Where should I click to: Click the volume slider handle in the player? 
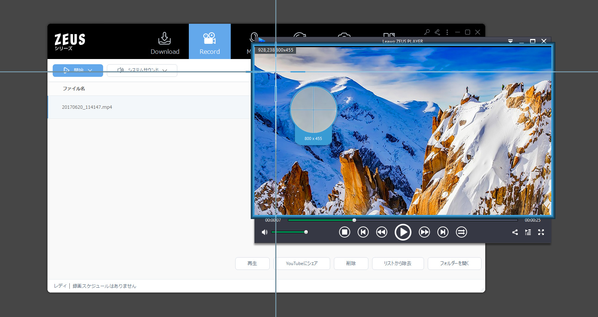pos(306,232)
